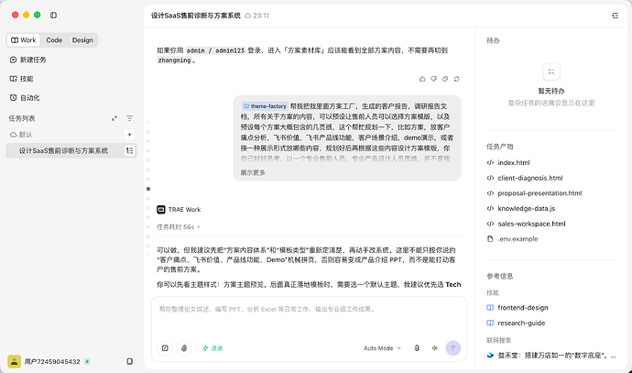Click the theme-factory skill tag
This screenshot has width=632, height=373.
coord(265,106)
